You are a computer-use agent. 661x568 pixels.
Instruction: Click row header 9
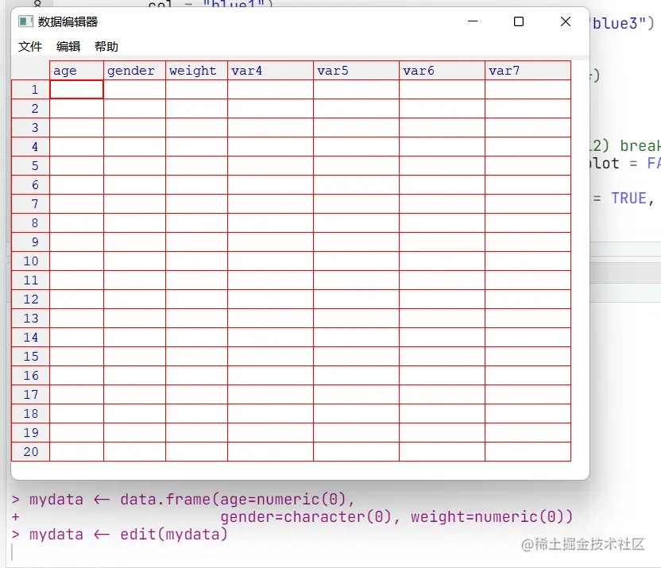tap(30, 241)
